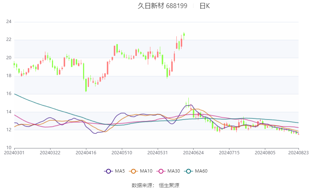
Task: Toggle the MA5 series via its label
Action: pyautogui.click(x=120, y=171)
